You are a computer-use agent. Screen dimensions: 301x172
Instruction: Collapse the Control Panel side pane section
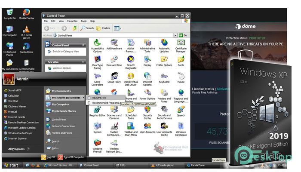pos(83,45)
